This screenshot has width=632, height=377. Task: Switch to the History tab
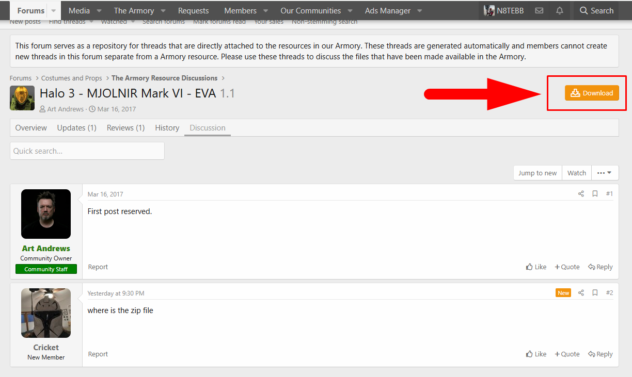(167, 128)
